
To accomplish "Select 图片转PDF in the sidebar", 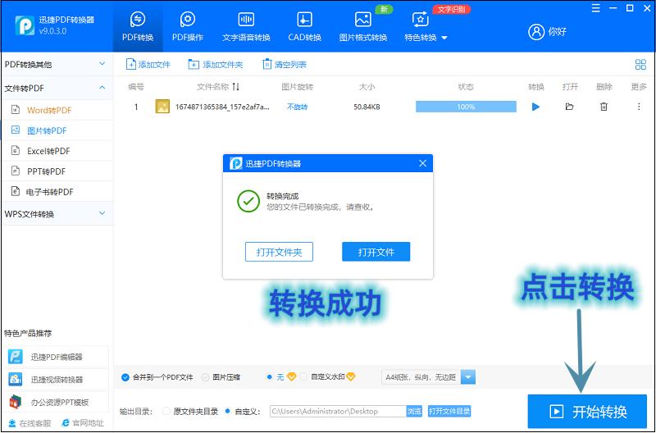I will [x=57, y=130].
